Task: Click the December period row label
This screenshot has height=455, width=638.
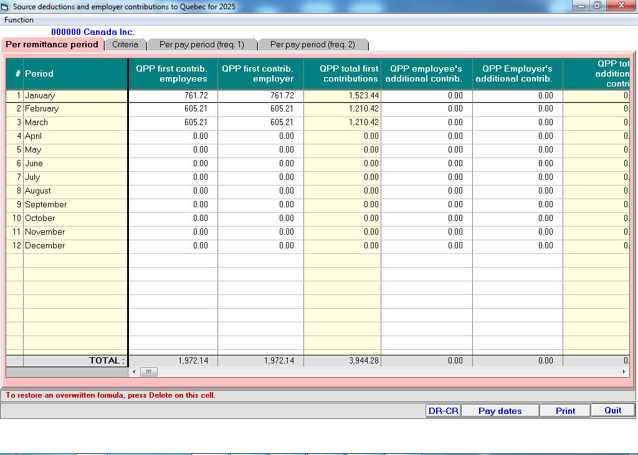Action: click(45, 246)
